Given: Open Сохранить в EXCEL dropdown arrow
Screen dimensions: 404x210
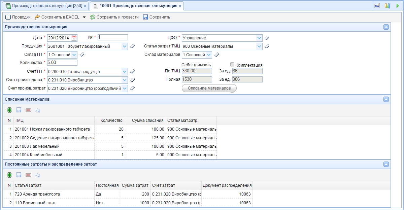Looking at the screenshot, I should 84,17.
